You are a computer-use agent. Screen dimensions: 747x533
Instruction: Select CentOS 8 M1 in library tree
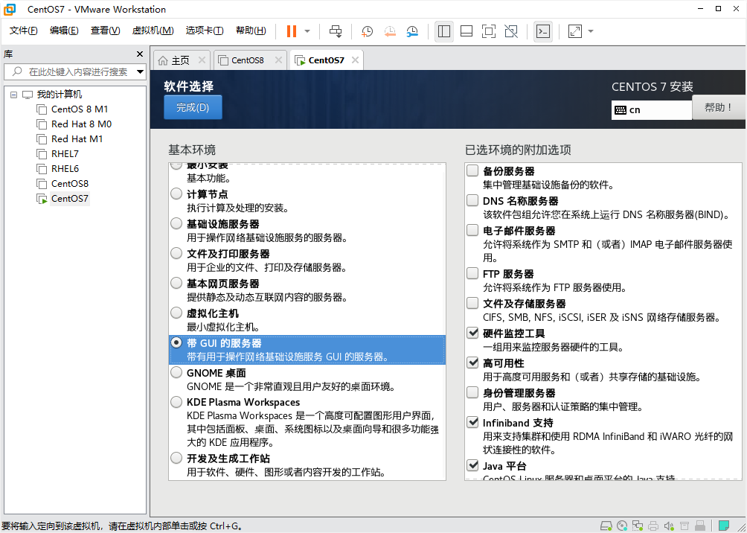(x=80, y=109)
